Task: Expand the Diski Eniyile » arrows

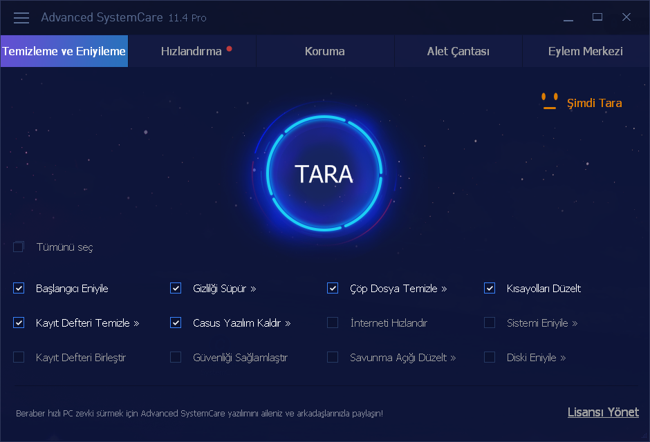Action: click(x=563, y=358)
